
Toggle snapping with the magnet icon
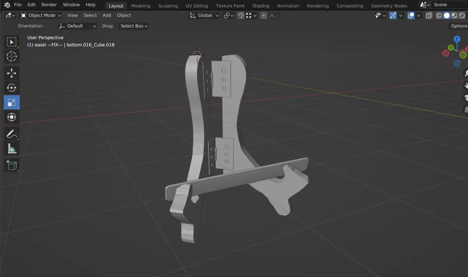(x=240, y=15)
